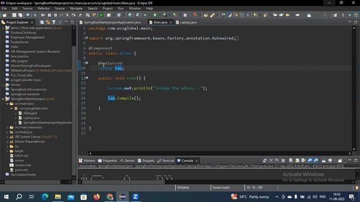Click the Resume debug toolbar icon
The width and height of the screenshot is (360, 202).
(43, 15)
